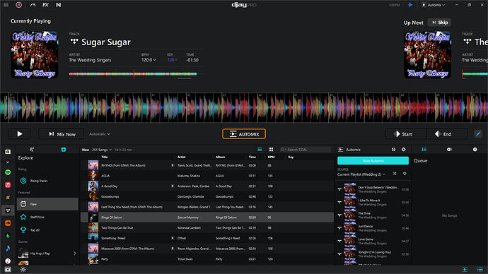The image size is (488, 274).
Task: Open Rising Tracks
Action: [47, 181]
